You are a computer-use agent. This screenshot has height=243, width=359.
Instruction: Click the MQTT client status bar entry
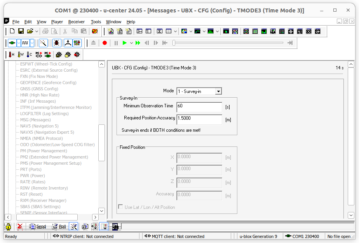click(174, 236)
